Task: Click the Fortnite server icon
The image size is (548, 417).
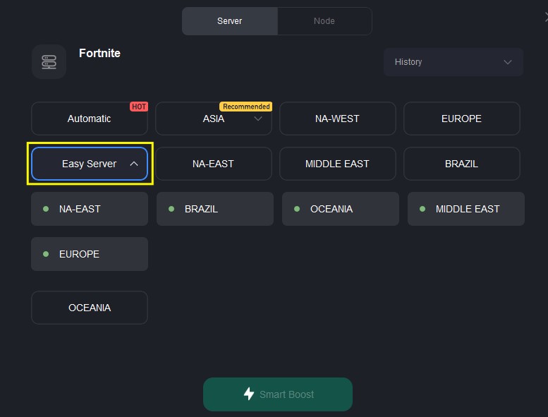Action: (49, 61)
